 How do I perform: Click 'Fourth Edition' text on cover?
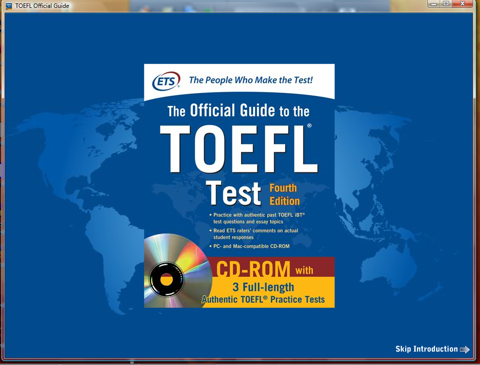coord(285,195)
